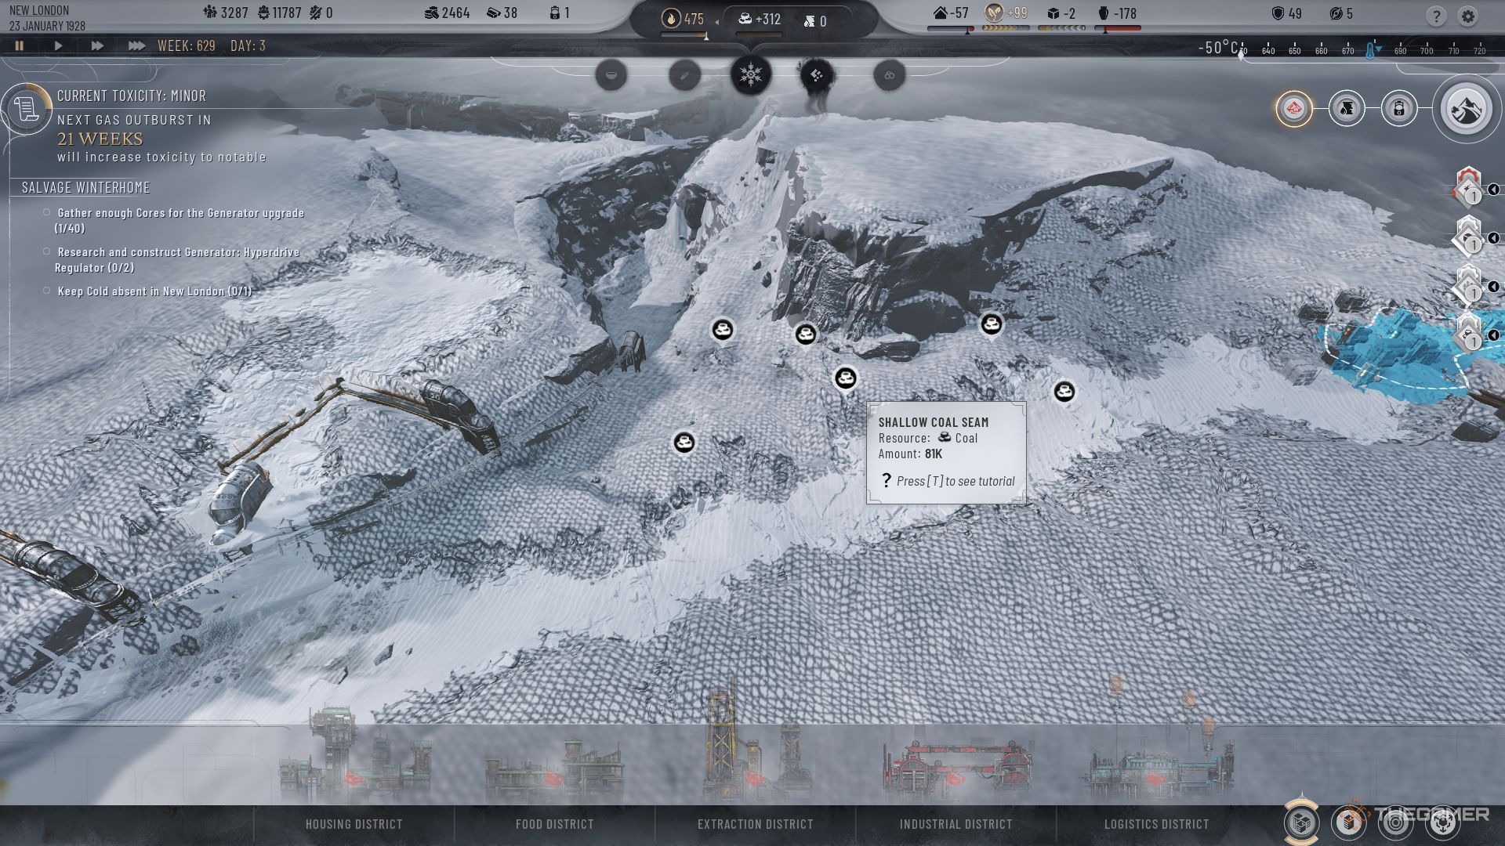This screenshot has width=1505, height=846.
Task: Select the disease syringe problem icon
Action: 684,75
